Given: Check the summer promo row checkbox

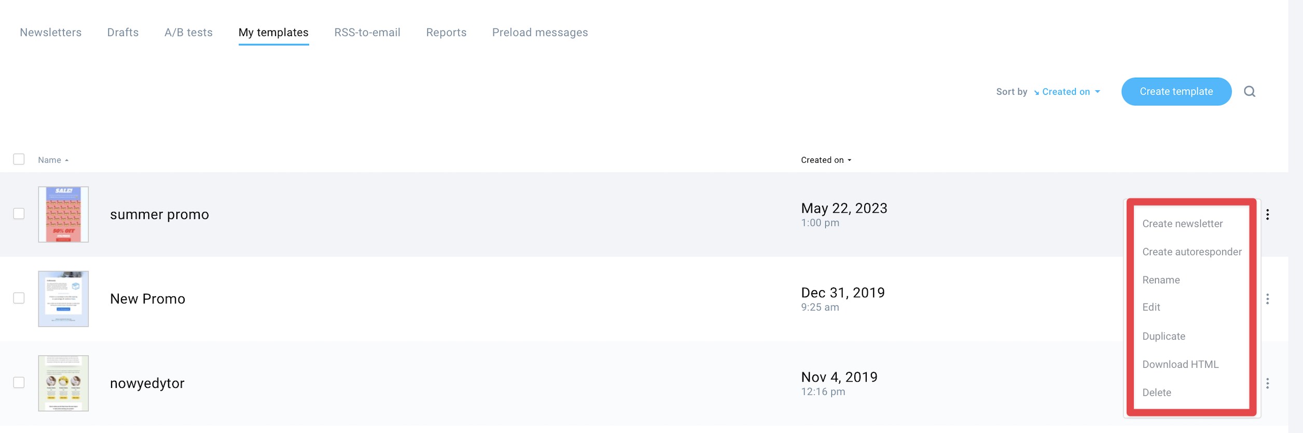Looking at the screenshot, I should (x=19, y=213).
